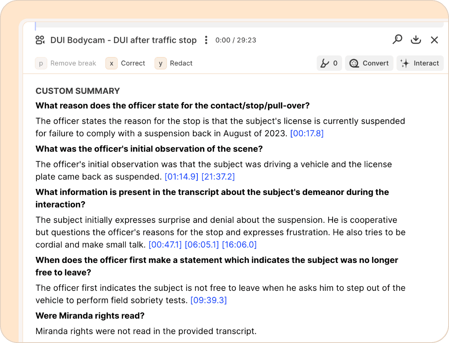Click the DUI Bodycam recording title
The image size is (449, 343).
[x=123, y=40]
